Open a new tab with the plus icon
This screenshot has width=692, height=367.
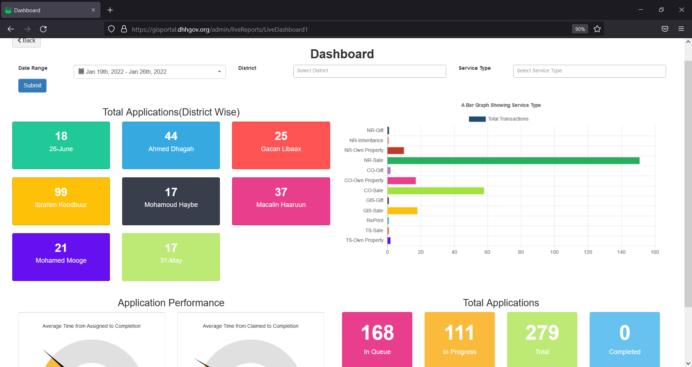pyautogui.click(x=110, y=10)
